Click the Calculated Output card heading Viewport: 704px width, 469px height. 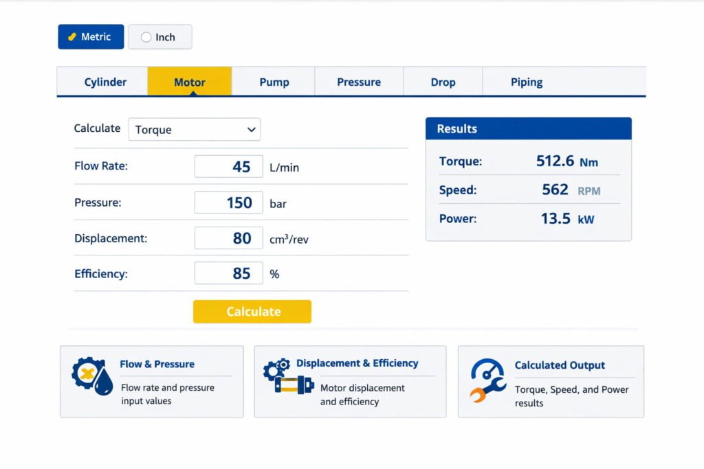pyautogui.click(x=560, y=365)
